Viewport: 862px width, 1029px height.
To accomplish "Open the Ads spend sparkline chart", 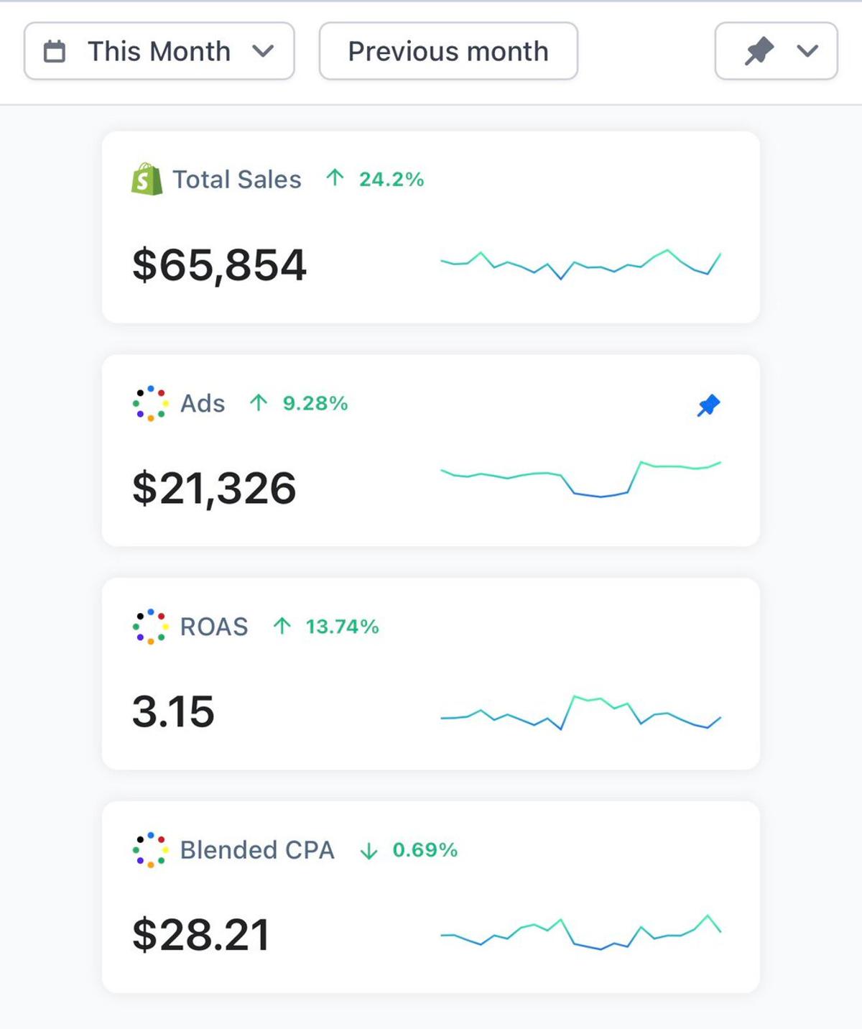I will pos(580,479).
